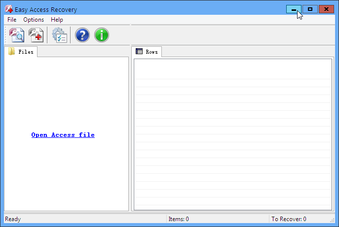Click the Recover database toolbar icon

(x=36, y=35)
